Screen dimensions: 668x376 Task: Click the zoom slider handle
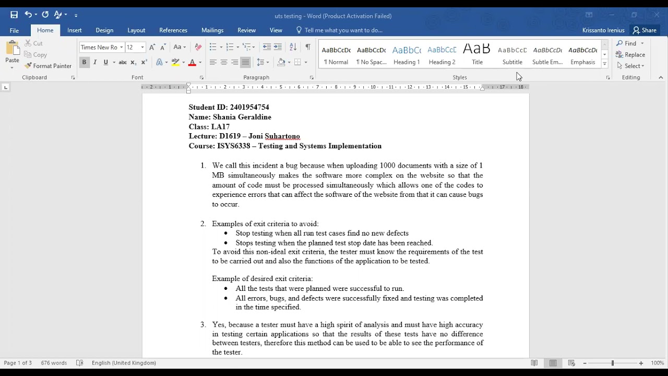[x=613, y=363]
